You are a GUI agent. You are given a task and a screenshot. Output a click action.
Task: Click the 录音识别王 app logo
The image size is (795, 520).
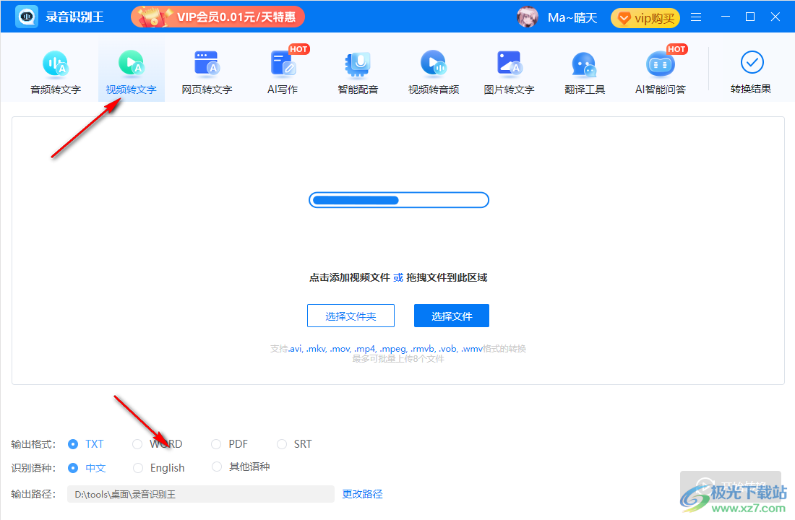coord(26,17)
